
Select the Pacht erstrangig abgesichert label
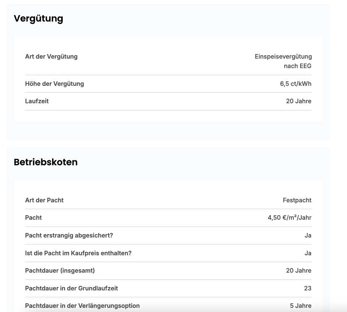(69, 235)
